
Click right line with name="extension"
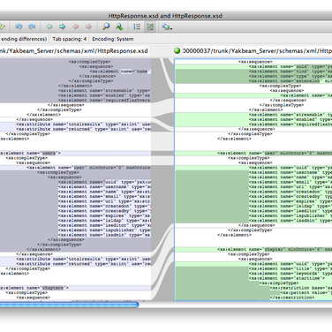(x=290, y=80)
